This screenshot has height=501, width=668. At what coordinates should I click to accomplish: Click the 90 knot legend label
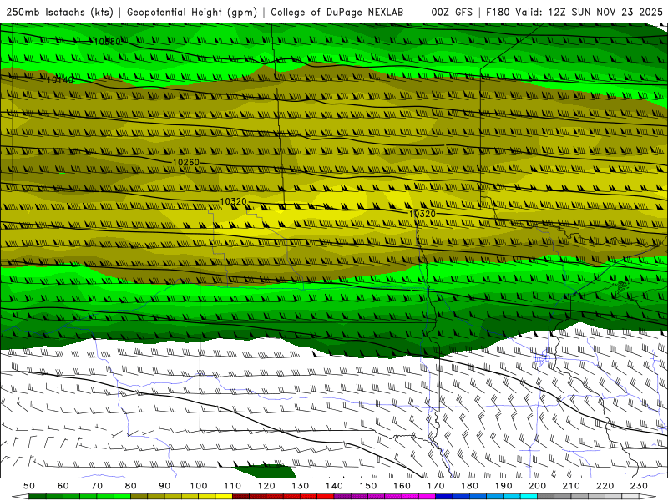[x=164, y=486]
